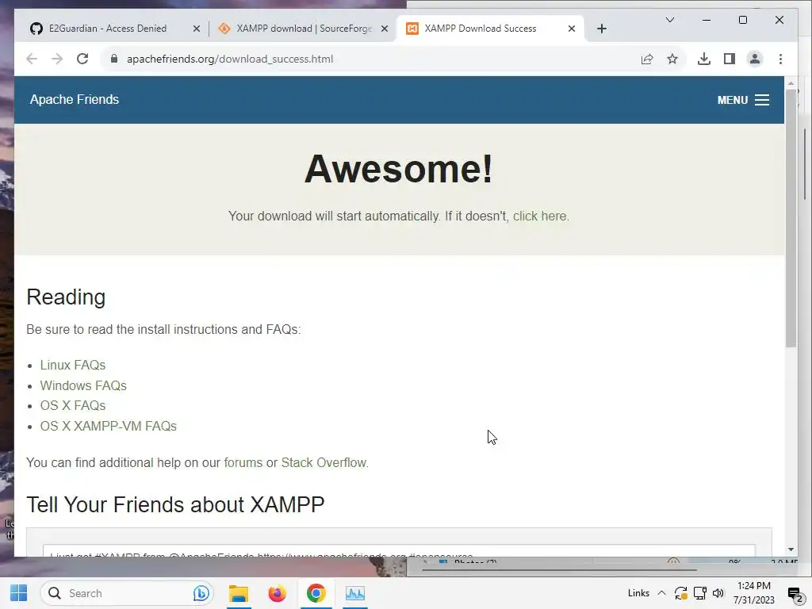Click the taskbar Search box
Screen dimensions: 812x609
pyautogui.click(x=127, y=593)
